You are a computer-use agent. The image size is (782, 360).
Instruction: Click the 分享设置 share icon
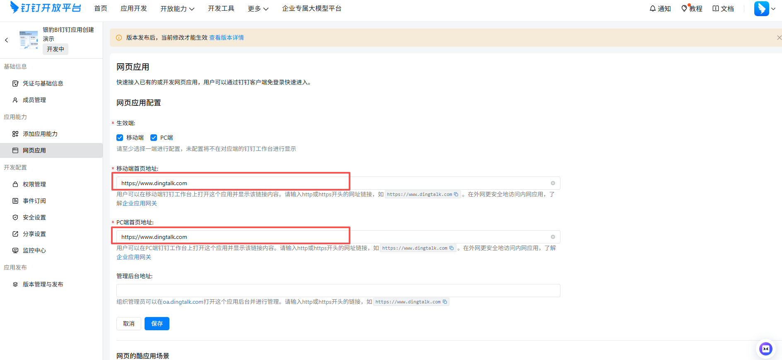(15, 234)
